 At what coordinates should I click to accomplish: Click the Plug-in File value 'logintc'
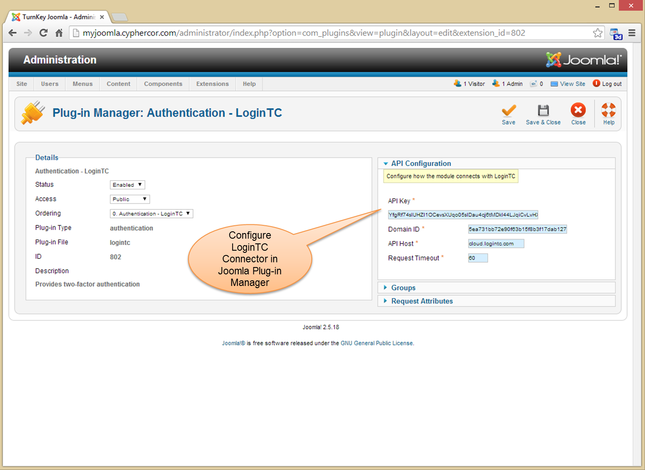120,243
